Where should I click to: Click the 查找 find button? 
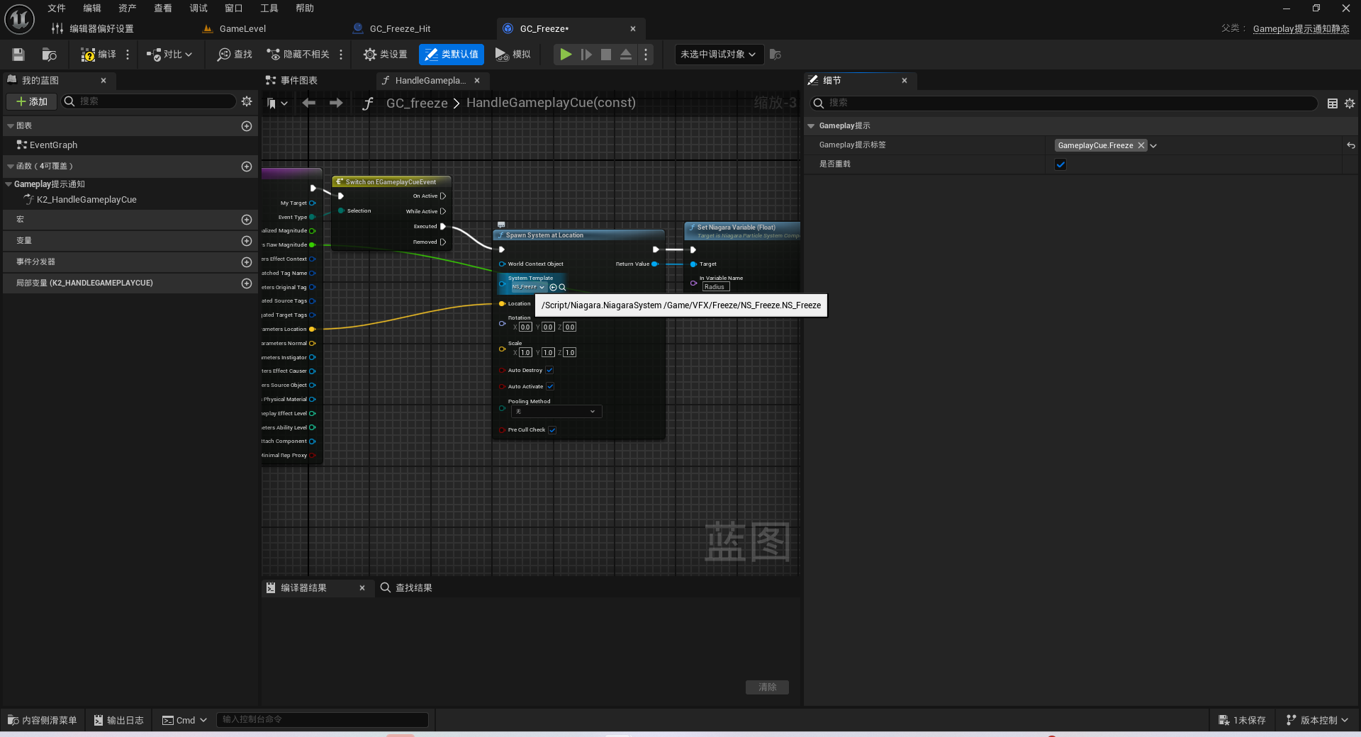[235, 55]
